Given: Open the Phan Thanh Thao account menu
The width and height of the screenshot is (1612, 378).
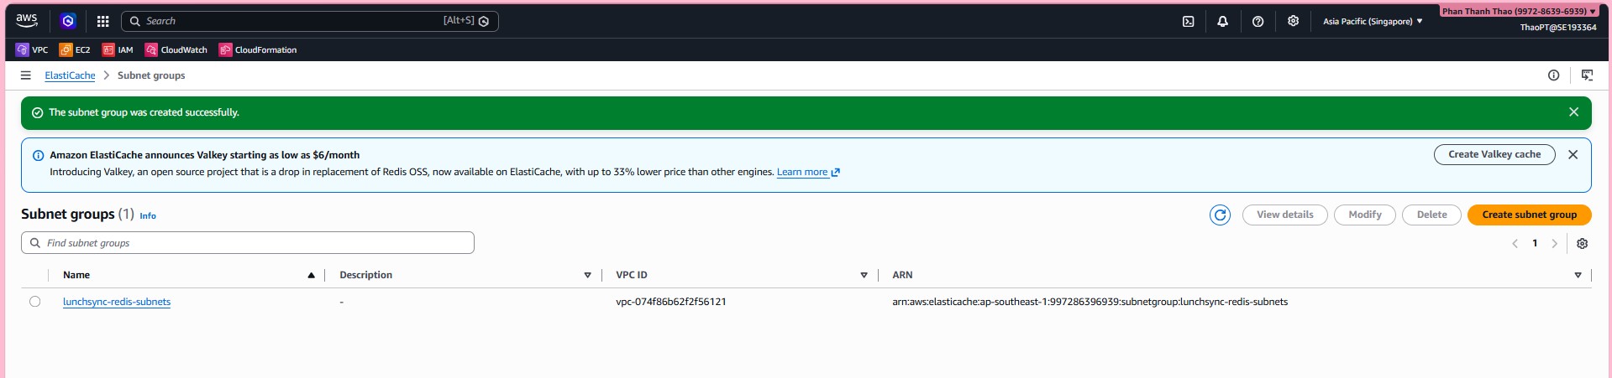Looking at the screenshot, I should 1519,12.
